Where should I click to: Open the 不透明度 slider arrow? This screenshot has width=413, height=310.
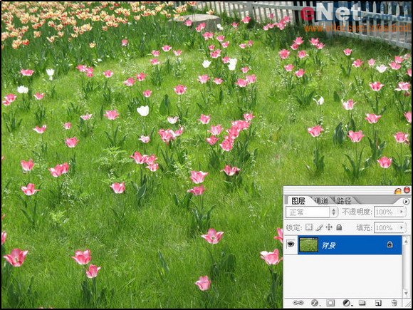[402, 212]
